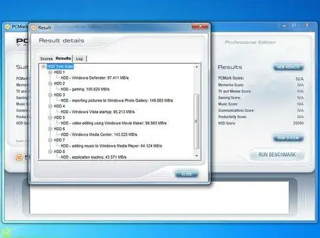Image resolution: width=320 pixels, height=238 pixels.
Task: Click the Productivity Score label in Results
Action: (233, 117)
